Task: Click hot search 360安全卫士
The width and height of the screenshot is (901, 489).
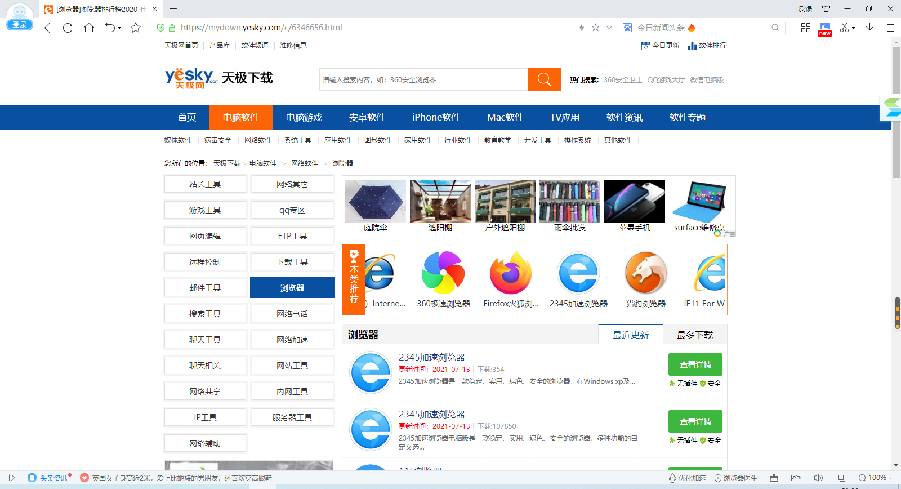Action: [623, 80]
